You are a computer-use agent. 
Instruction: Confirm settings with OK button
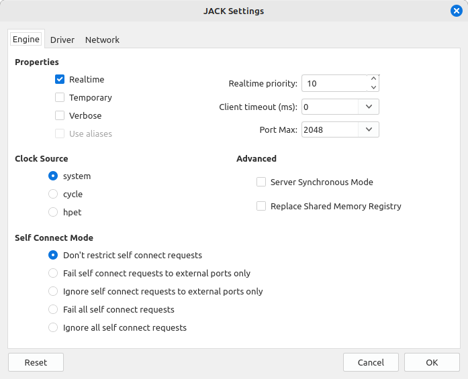coord(432,362)
